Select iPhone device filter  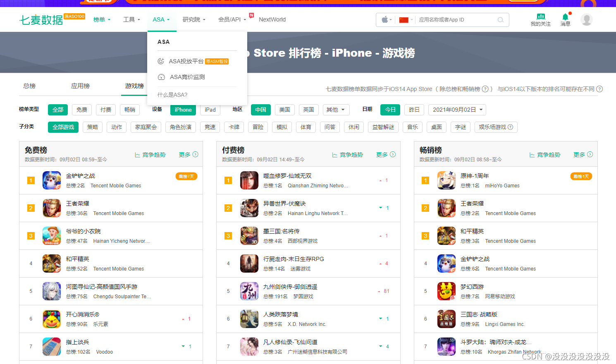point(183,110)
